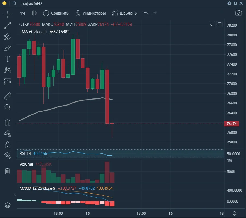Open the Шаблоны templates menu
This screenshot has height=218, width=246.
125,13
